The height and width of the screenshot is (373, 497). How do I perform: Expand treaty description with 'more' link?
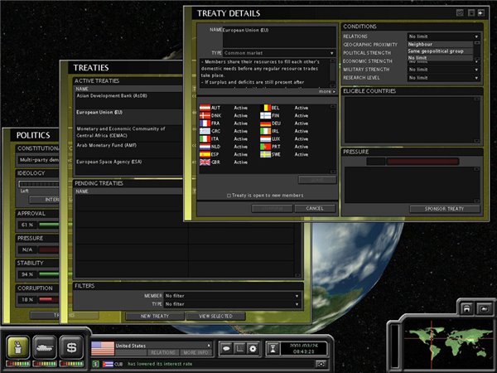click(x=327, y=91)
